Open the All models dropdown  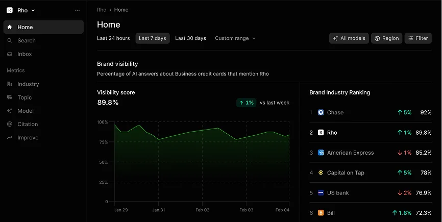click(x=349, y=38)
